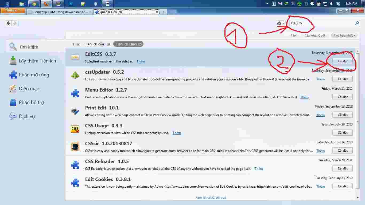Sort results by Tên

pos(293,36)
